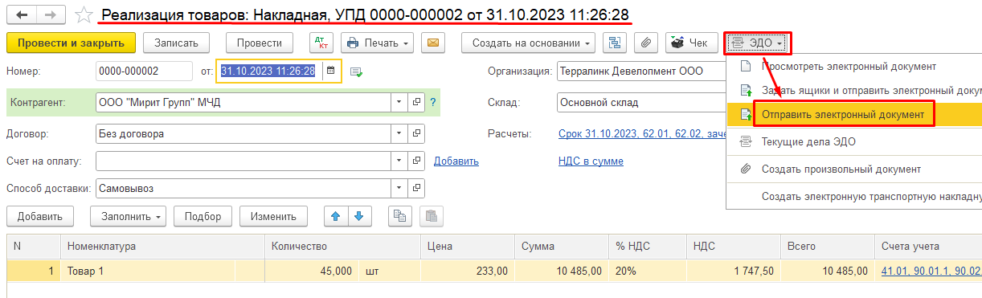The width and height of the screenshot is (982, 298).
Task: Copy rows using the copy icon
Action: point(399,216)
